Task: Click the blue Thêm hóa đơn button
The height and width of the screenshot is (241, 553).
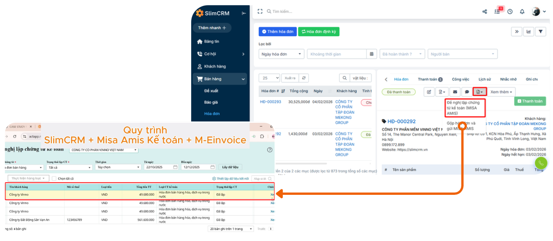Action: (x=278, y=32)
